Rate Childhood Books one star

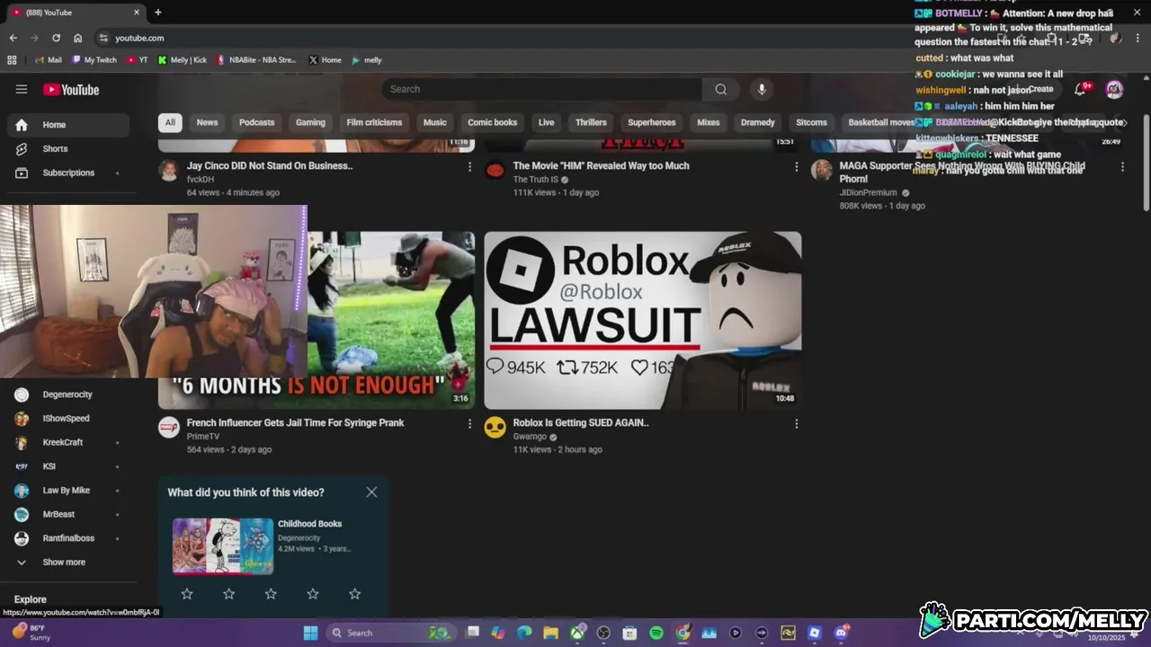(187, 594)
